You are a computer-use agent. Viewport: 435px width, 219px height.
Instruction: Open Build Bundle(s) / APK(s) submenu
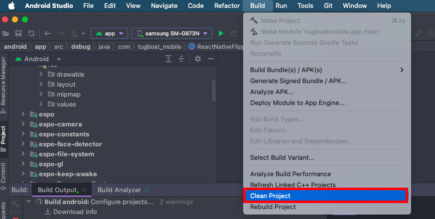(327, 70)
